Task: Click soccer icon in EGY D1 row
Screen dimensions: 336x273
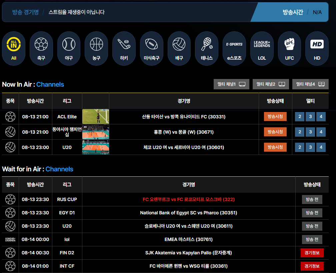Action: (10, 213)
